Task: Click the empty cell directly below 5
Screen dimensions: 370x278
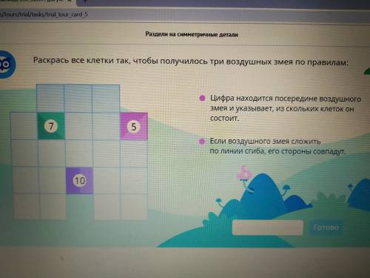Action: pyautogui.click(x=134, y=153)
